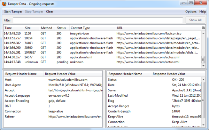Select the Last-Modified response header
The image size is (209, 130).
[x=154, y=96]
